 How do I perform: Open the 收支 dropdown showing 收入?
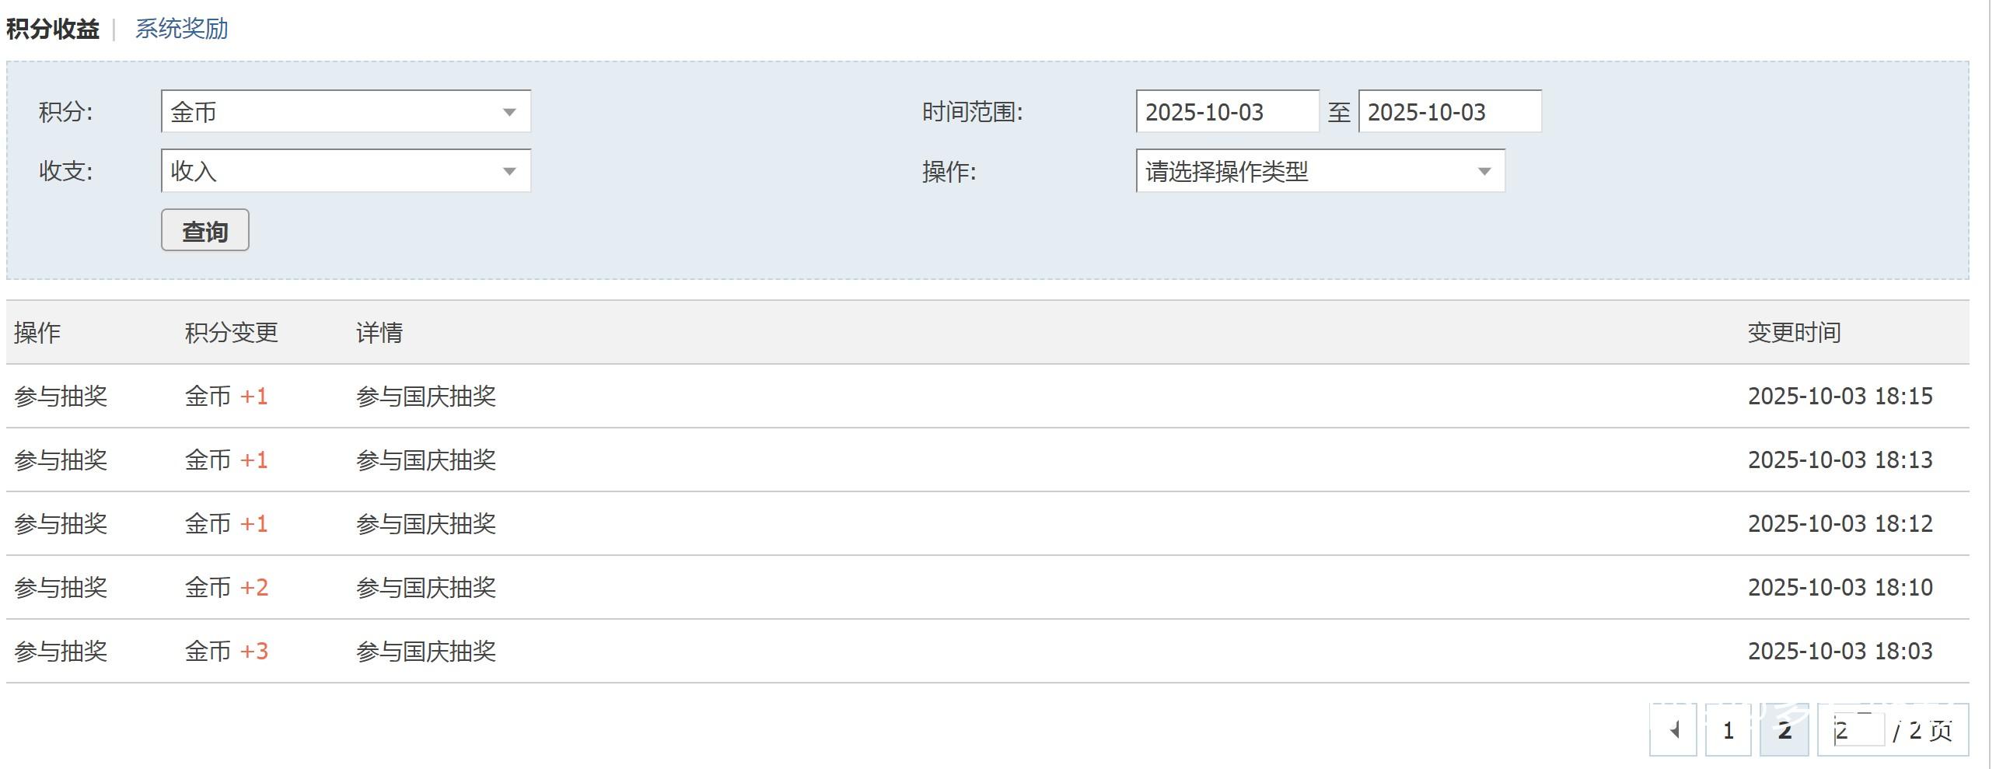tap(345, 171)
